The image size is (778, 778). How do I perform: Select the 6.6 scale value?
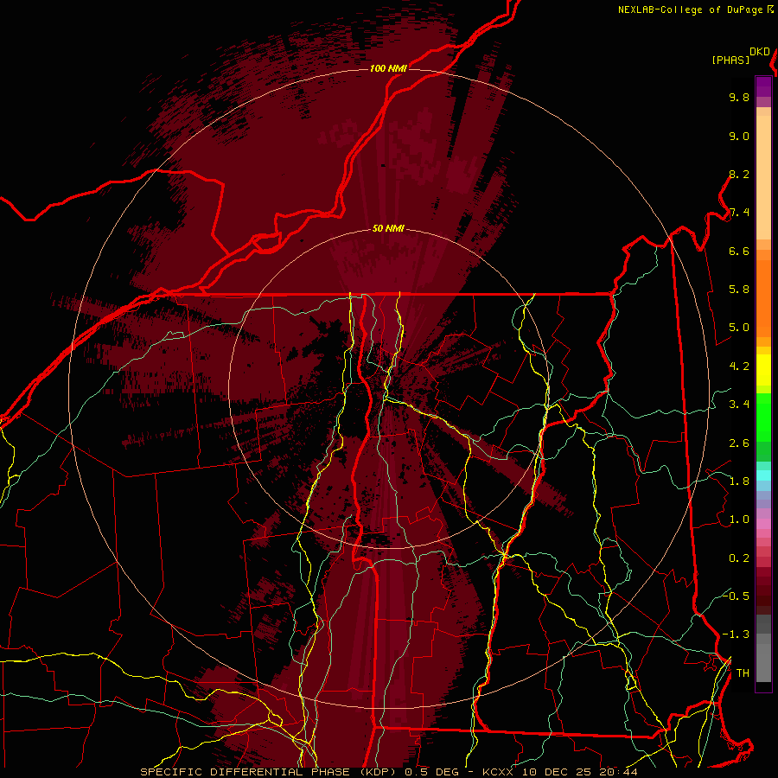pyautogui.click(x=739, y=251)
